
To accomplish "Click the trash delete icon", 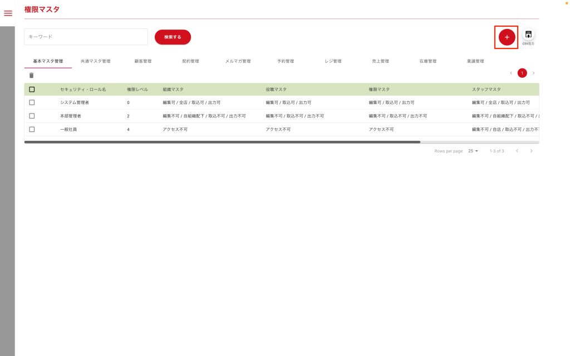I will click(x=31, y=75).
